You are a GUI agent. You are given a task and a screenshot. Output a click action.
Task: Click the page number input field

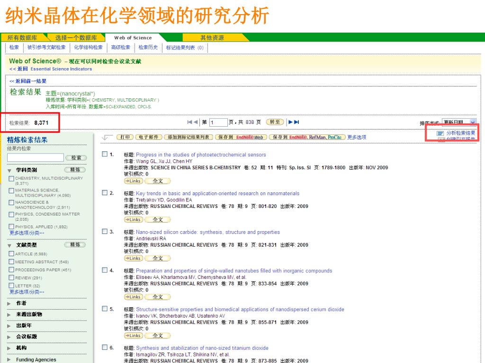(218, 122)
